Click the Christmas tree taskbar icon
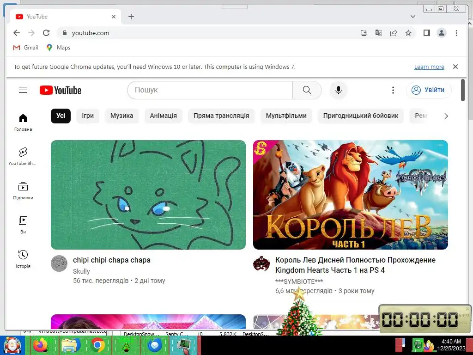Image resolution: width=473 pixels, height=355 pixels. pyautogui.click(x=126, y=346)
